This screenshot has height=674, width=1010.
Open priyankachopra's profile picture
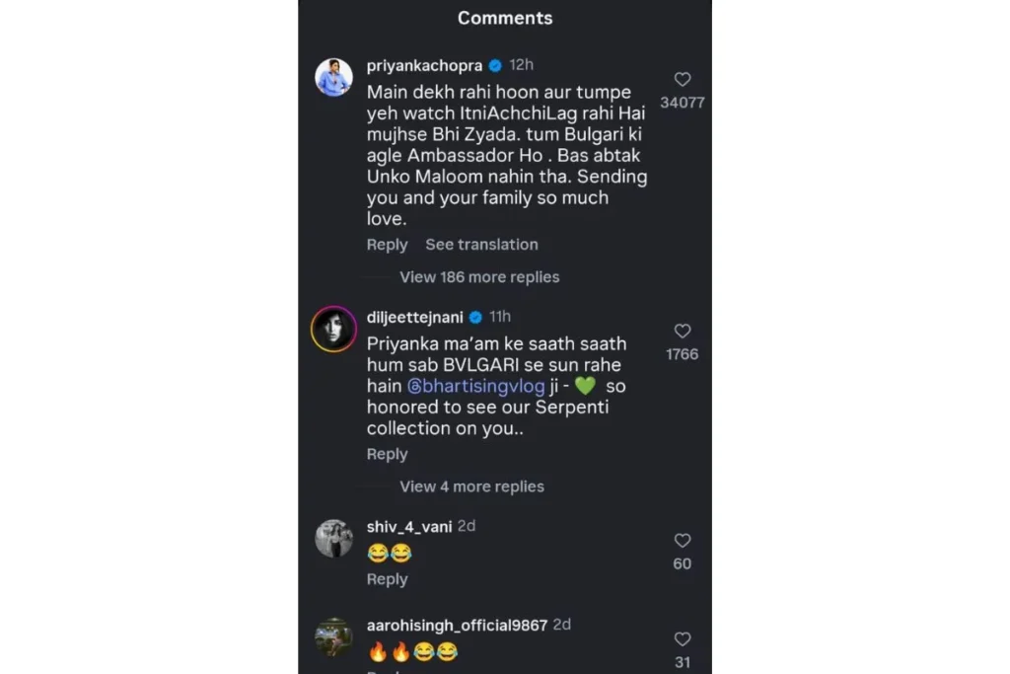(x=333, y=77)
